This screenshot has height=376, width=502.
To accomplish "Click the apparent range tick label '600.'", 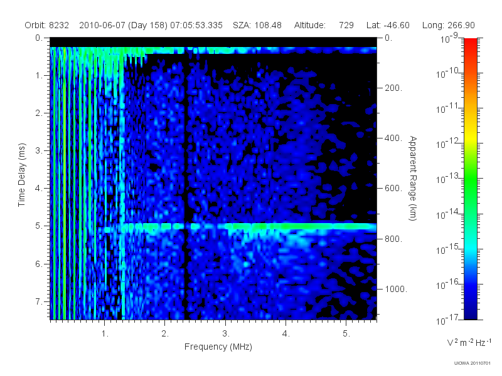I will 393,189.
